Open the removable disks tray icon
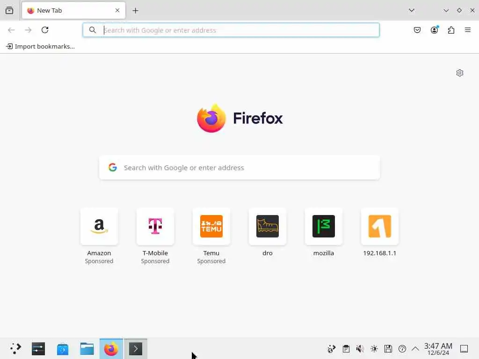Screen dimensions: 479x359 tap(388, 349)
